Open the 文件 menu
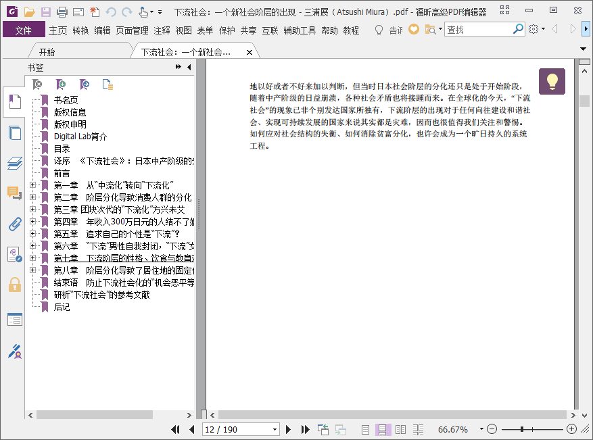Image resolution: width=593 pixels, height=440 pixels. point(24,30)
